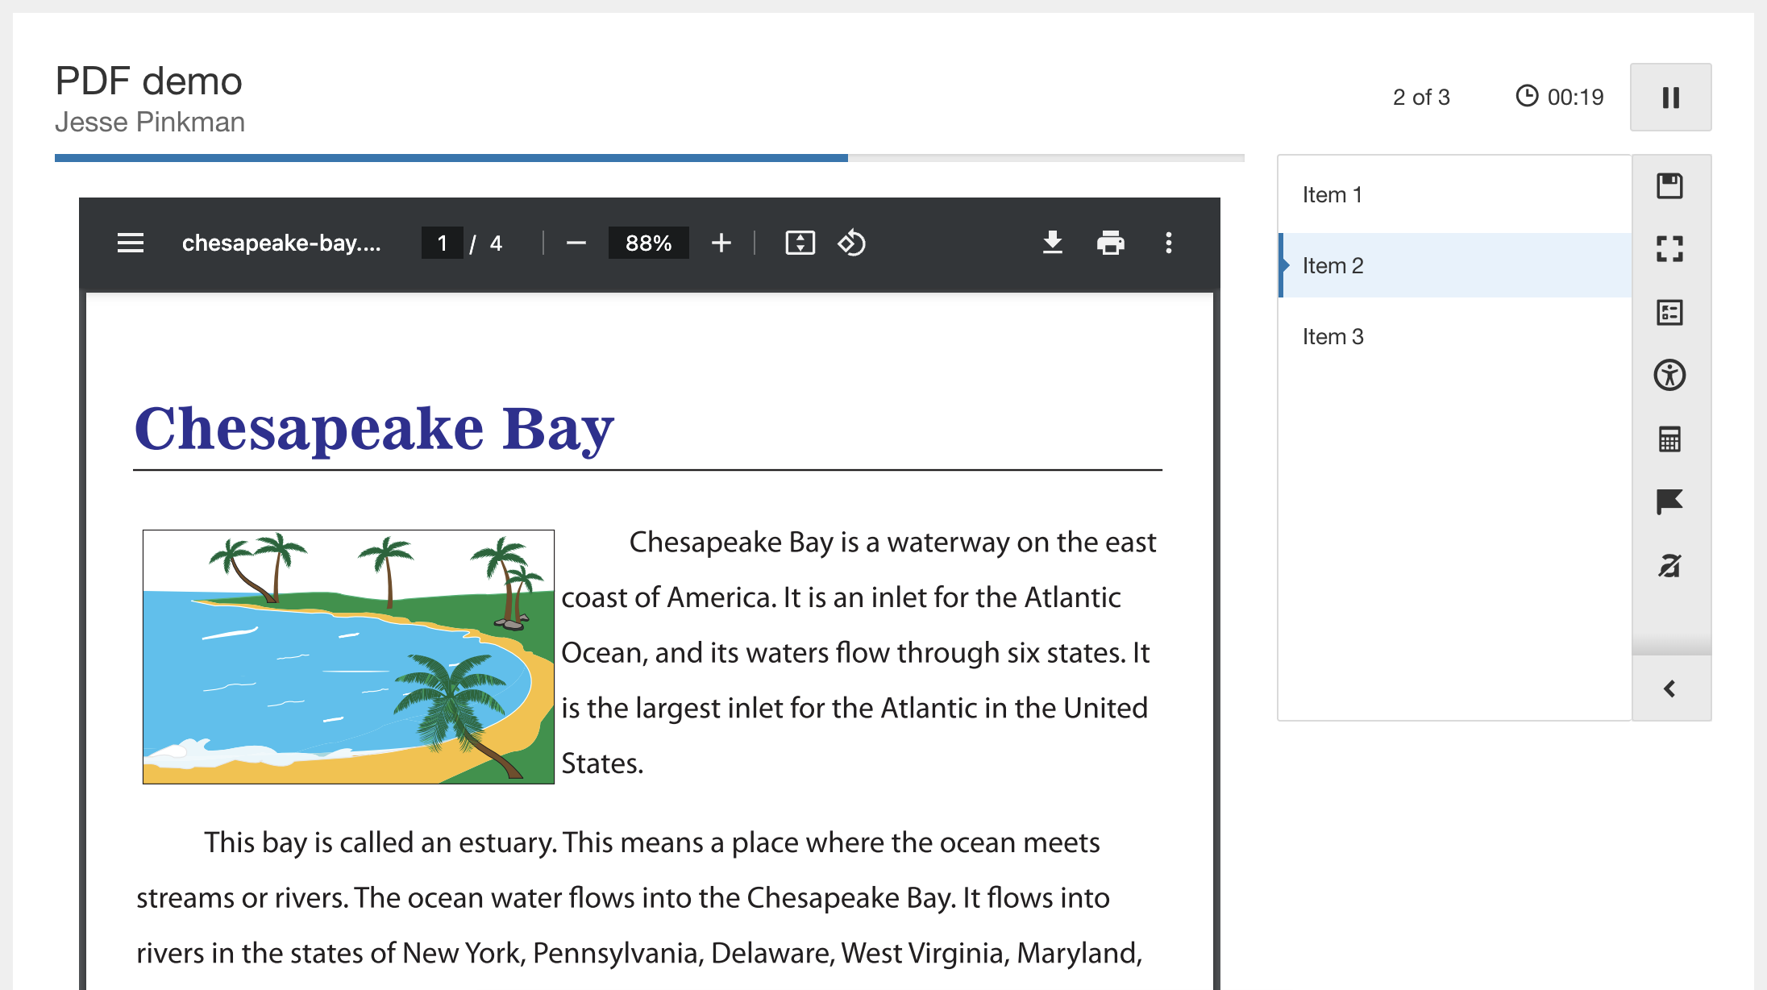The height and width of the screenshot is (990, 1767).
Task: Enter fullscreen mode from sidebar
Action: pyautogui.click(x=1669, y=249)
